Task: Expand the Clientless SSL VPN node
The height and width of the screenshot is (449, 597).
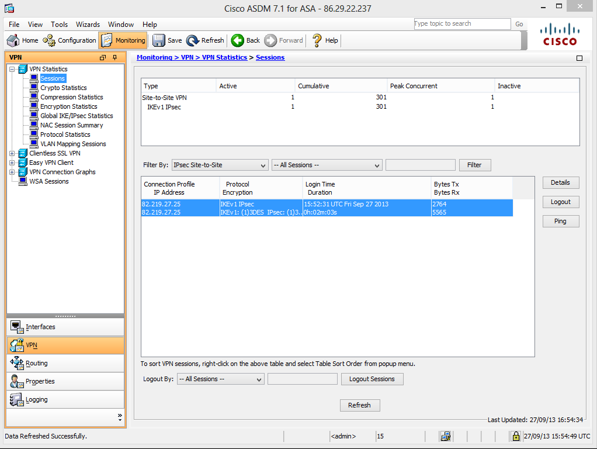Action: (x=12, y=154)
